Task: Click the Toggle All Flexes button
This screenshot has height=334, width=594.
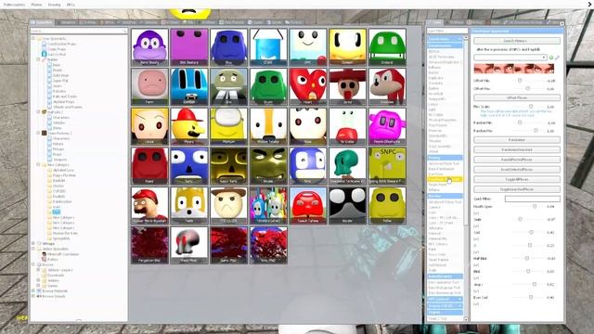Action: coord(517,179)
